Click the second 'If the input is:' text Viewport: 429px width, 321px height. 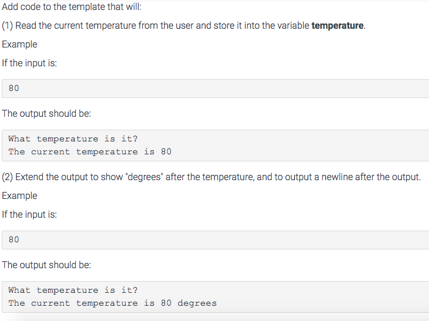(29, 214)
